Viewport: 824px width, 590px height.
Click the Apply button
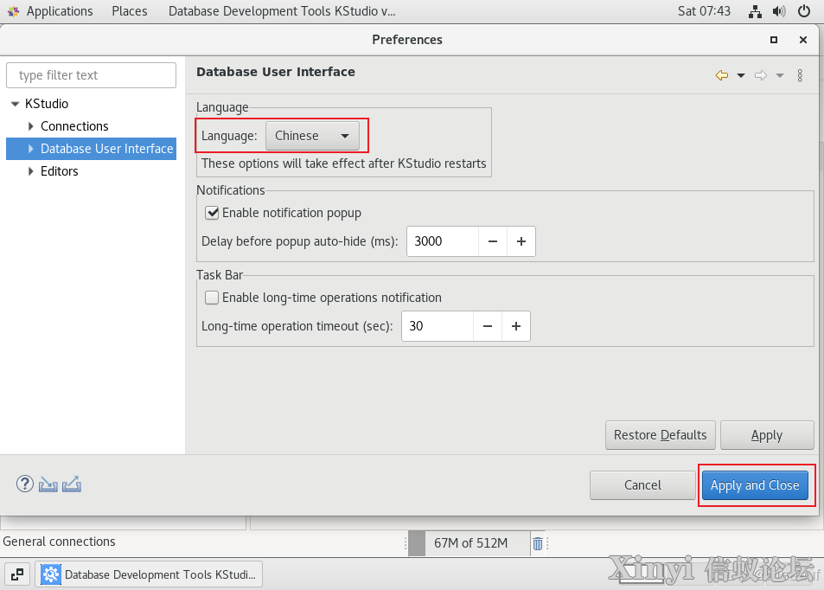[767, 435]
